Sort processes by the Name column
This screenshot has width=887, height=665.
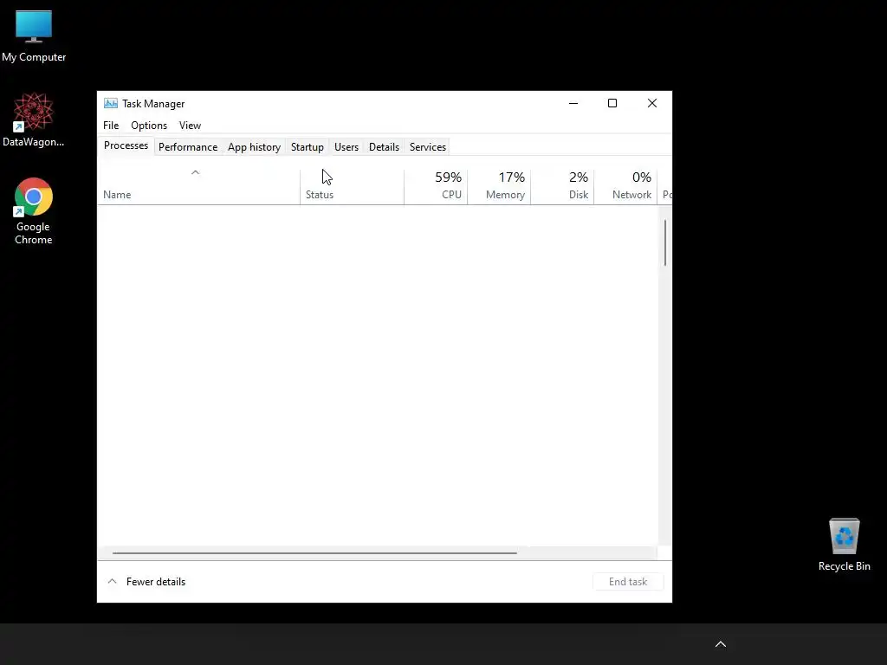click(x=198, y=186)
